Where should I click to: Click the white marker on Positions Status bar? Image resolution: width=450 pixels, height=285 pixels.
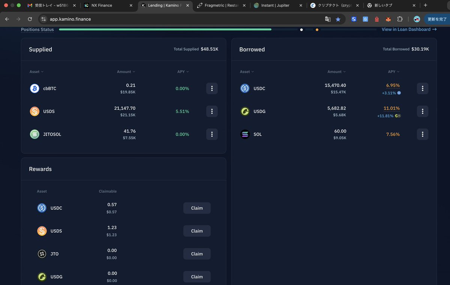click(x=301, y=30)
